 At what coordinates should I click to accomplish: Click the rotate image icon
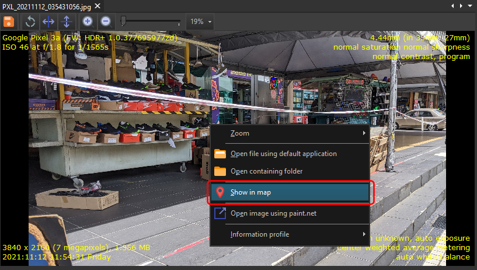point(30,22)
